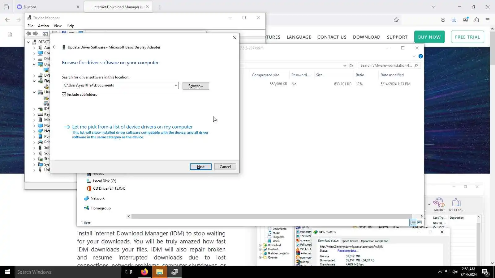Viewport: 495px width, 278px height.
Task: Expand the Universal Serial Bus category
Action: tap(34, 170)
